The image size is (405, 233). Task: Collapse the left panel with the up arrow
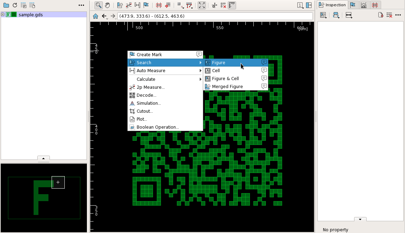pos(43,158)
